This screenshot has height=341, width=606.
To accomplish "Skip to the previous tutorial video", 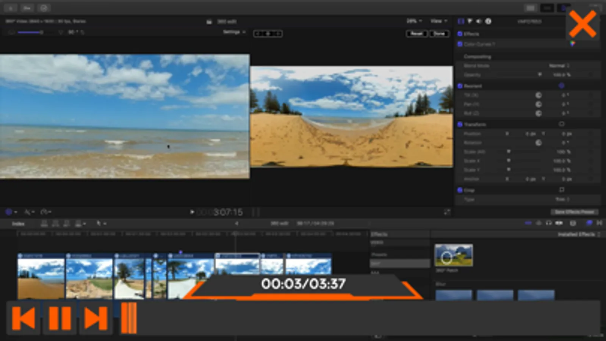I will point(23,318).
